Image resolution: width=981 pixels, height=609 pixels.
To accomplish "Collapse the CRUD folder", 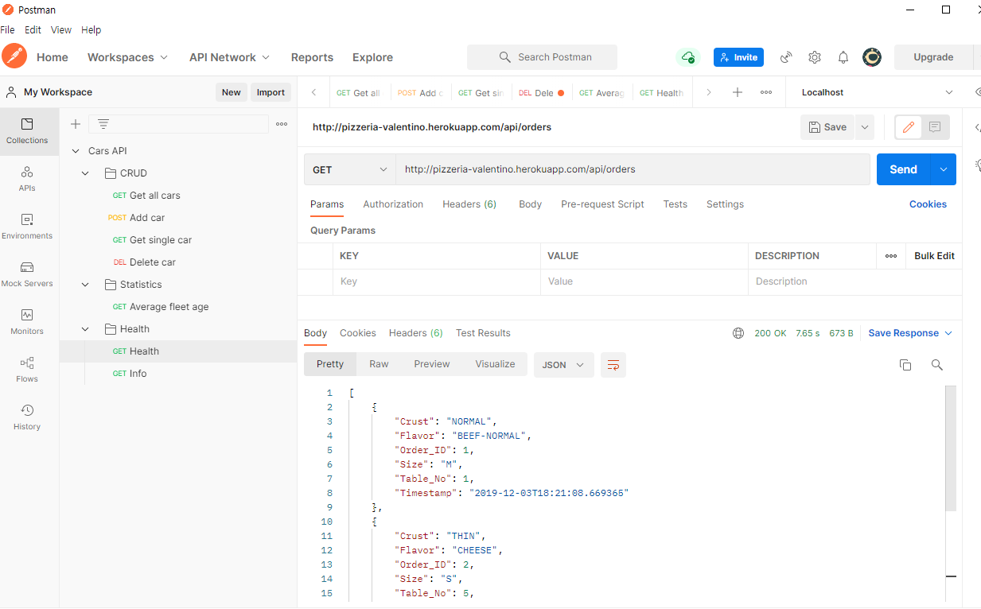I will tap(85, 173).
